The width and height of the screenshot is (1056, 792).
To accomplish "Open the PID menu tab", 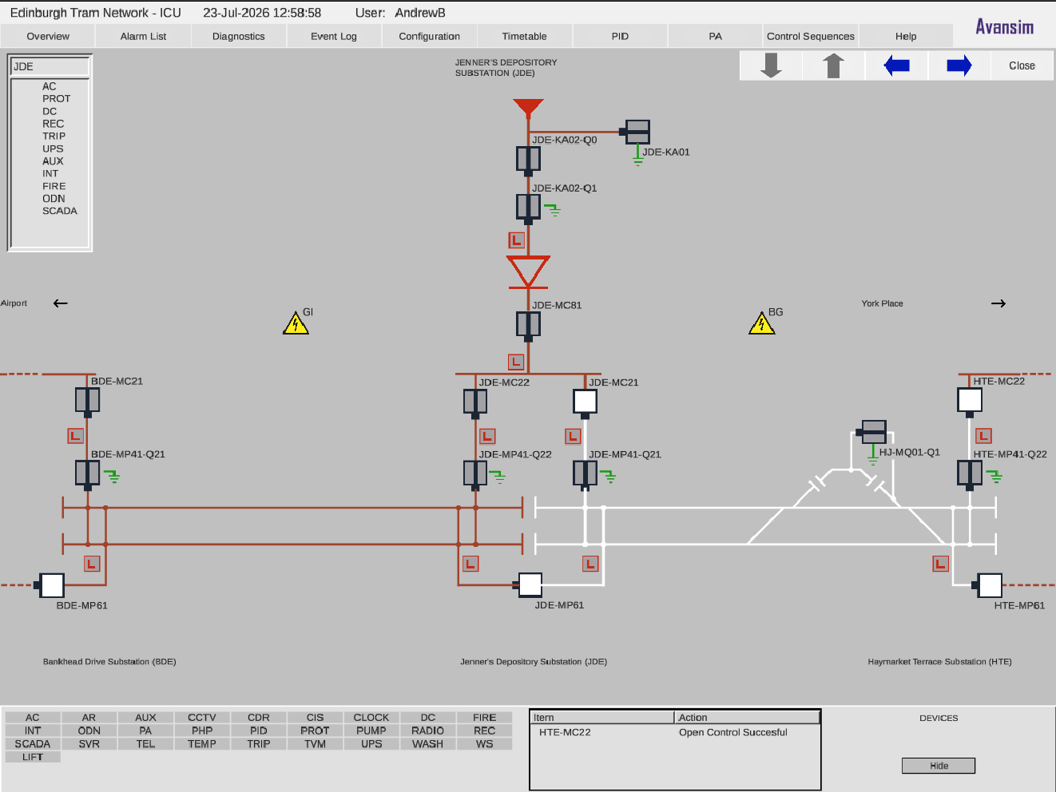I will [620, 36].
